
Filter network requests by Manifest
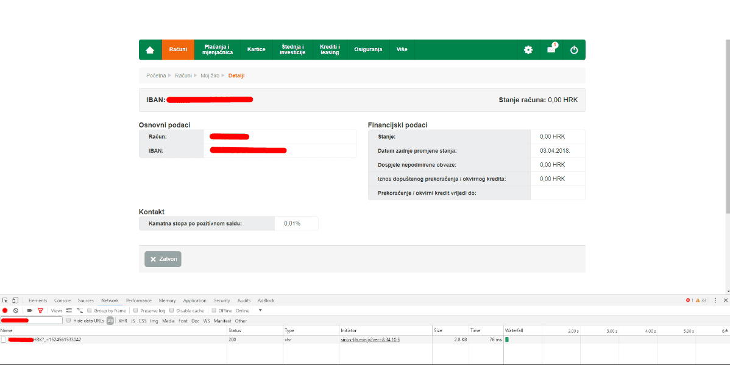222,321
